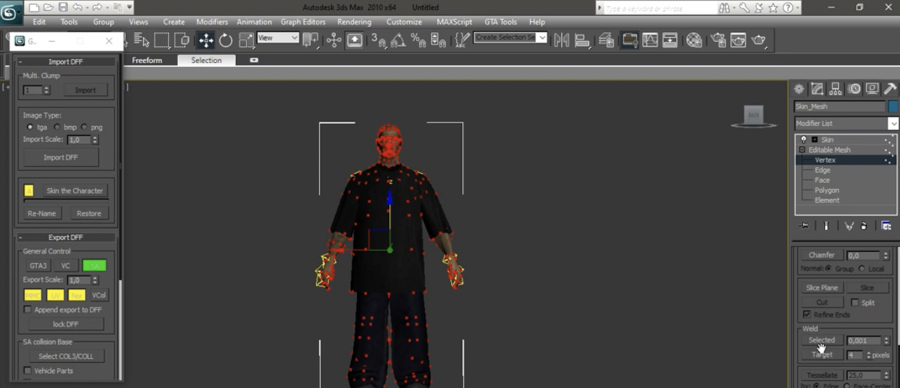Viewport: 900px width, 388px height.
Task: Select the Move transform tool
Action: [x=206, y=40]
